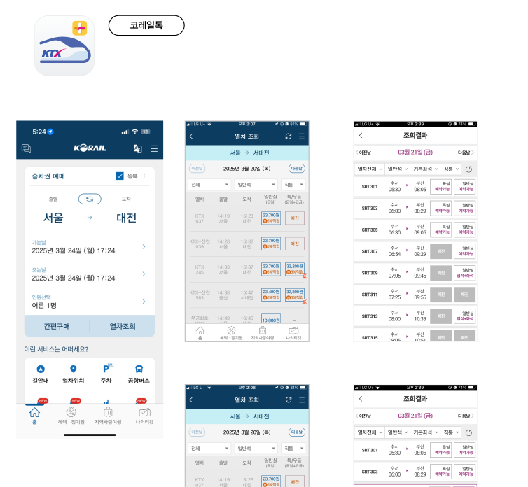528x487 pixels.
Task: Expand the 가는날 date row chevron
Action: pyautogui.click(x=144, y=247)
